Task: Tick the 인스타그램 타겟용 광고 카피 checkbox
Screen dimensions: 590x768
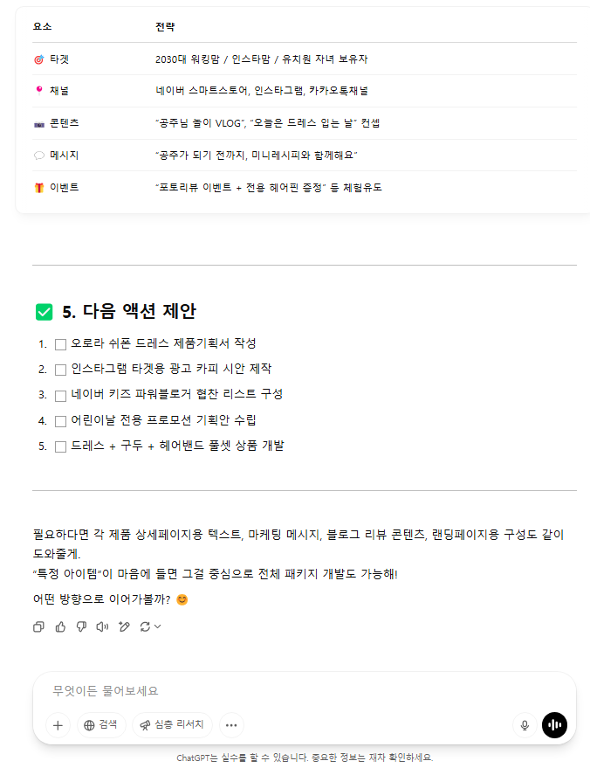Action: click(61, 370)
